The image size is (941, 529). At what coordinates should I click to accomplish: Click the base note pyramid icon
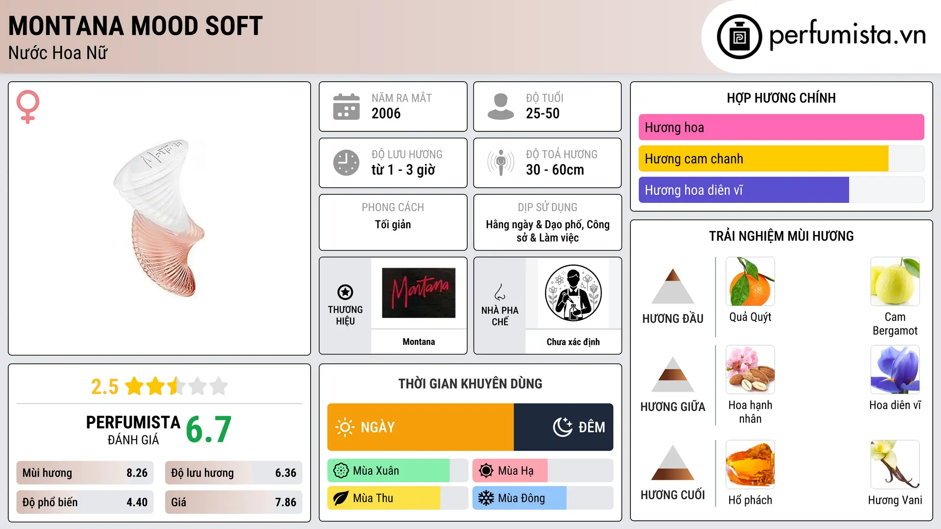(x=673, y=462)
